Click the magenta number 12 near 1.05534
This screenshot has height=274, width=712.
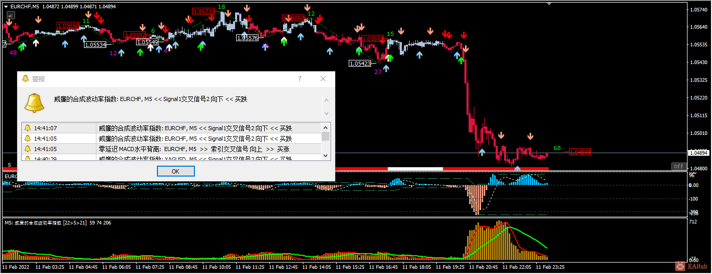point(113,53)
